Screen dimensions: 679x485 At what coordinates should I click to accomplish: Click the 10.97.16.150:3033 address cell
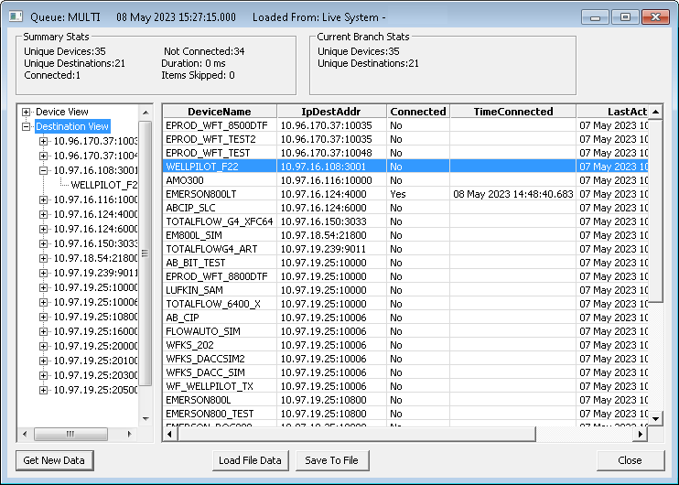click(x=331, y=221)
